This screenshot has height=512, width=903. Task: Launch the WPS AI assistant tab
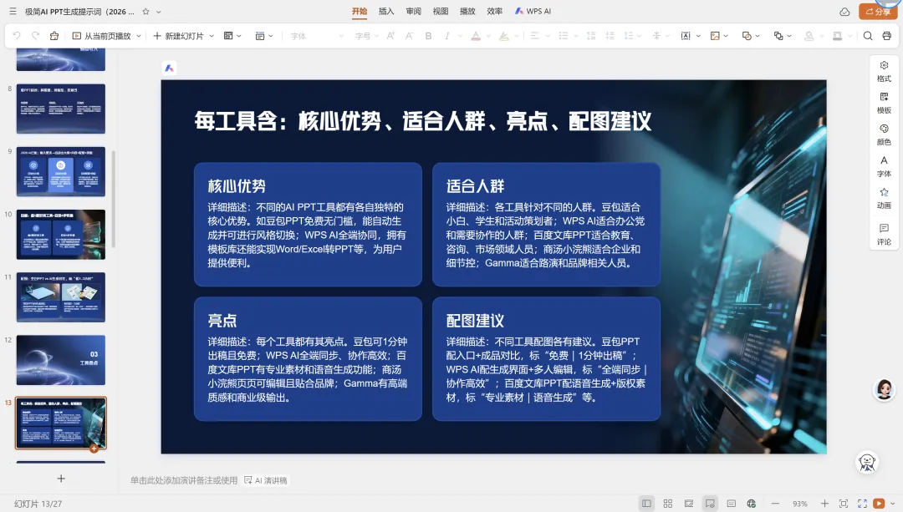pyautogui.click(x=533, y=11)
